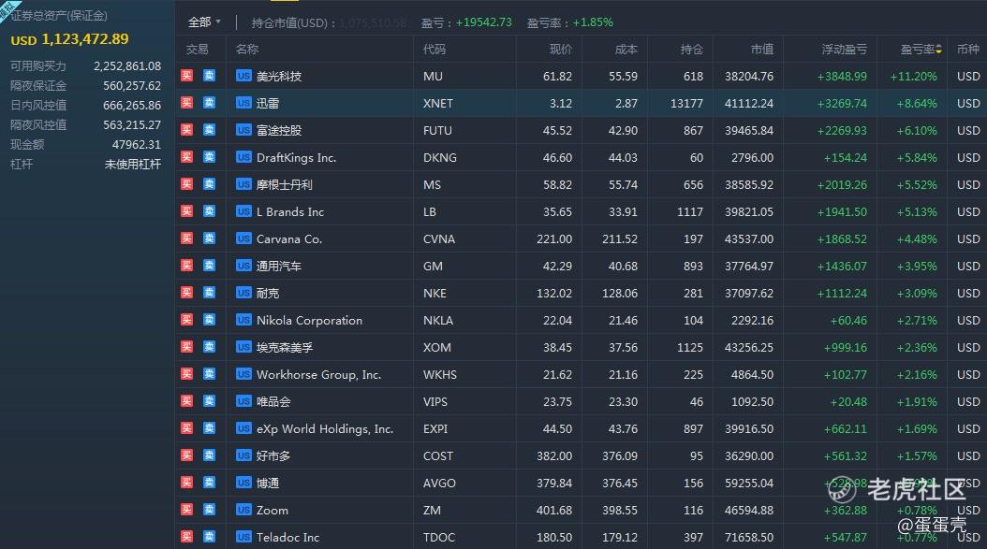Select the 迅雷 position name
Image resolution: width=987 pixels, height=549 pixels.
tap(268, 103)
